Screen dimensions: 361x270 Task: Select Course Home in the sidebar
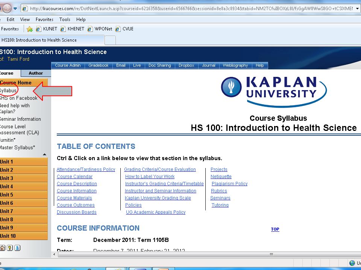(24, 82)
